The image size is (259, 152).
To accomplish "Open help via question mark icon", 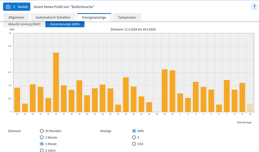I will pos(254,7).
